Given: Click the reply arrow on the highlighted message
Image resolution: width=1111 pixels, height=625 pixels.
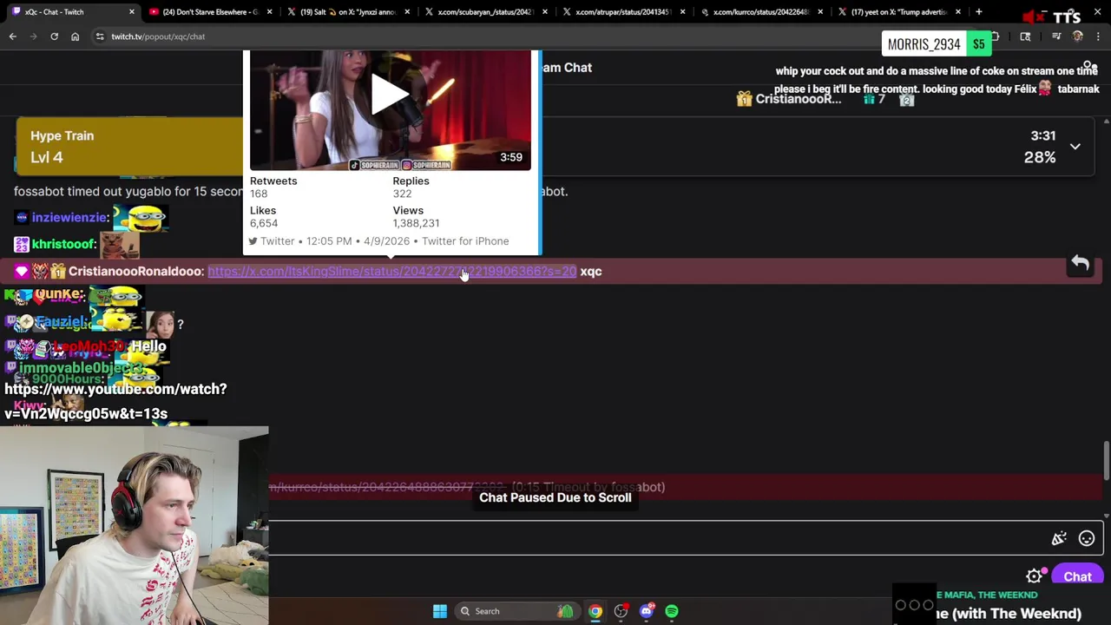Looking at the screenshot, I should 1080,263.
